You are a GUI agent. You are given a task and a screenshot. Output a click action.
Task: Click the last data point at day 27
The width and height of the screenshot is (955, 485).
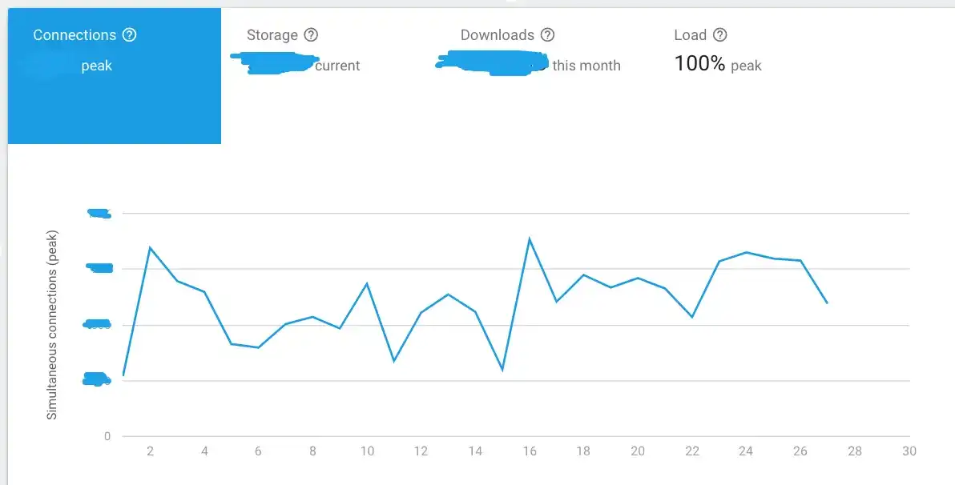click(x=827, y=303)
